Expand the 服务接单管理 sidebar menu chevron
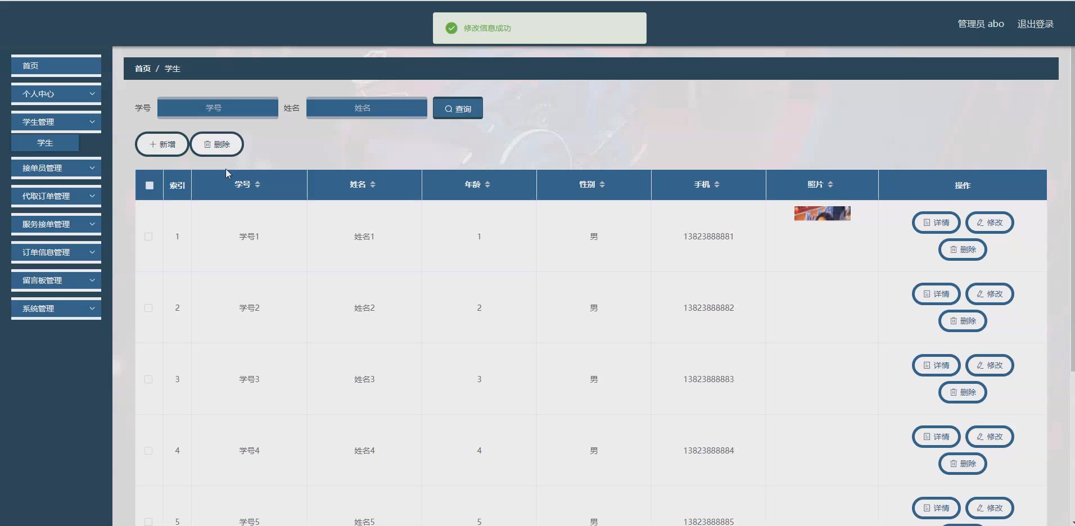The image size is (1075, 526). pyautogui.click(x=92, y=224)
